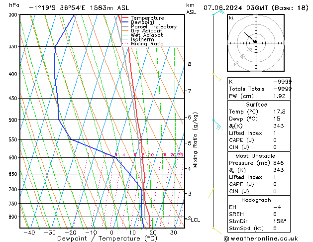Click the SREH value 6
This screenshot has width=313, height=242.
275,214
